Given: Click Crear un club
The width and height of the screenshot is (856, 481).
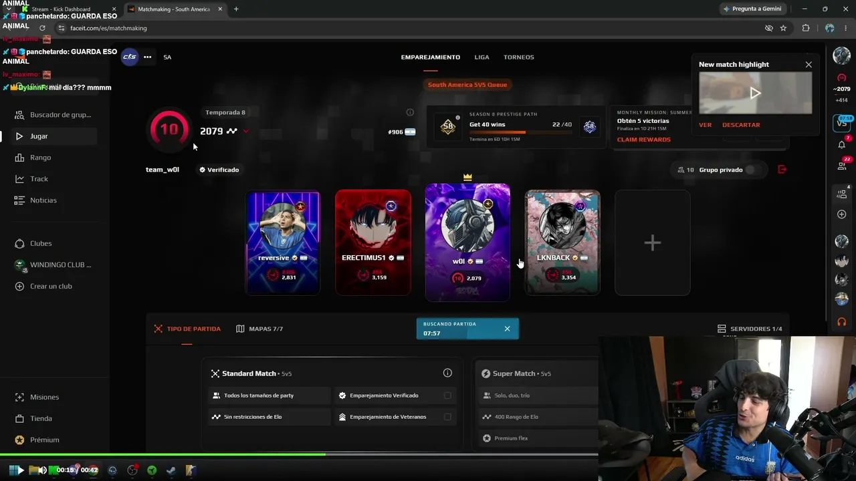Looking at the screenshot, I should [x=55, y=286].
